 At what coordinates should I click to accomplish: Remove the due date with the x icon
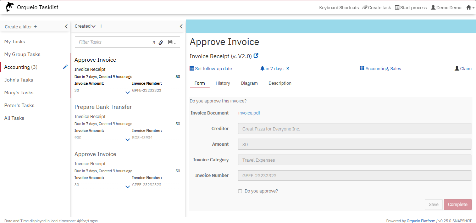pyautogui.click(x=288, y=69)
